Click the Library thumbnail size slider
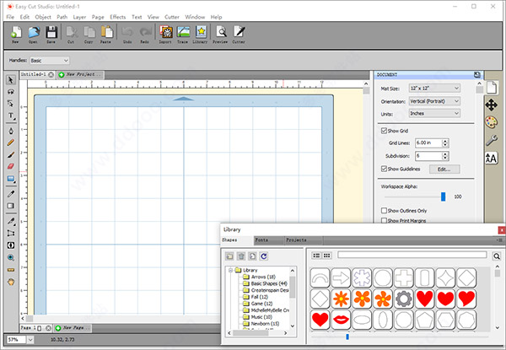This screenshot has height=350, width=506. (x=347, y=337)
